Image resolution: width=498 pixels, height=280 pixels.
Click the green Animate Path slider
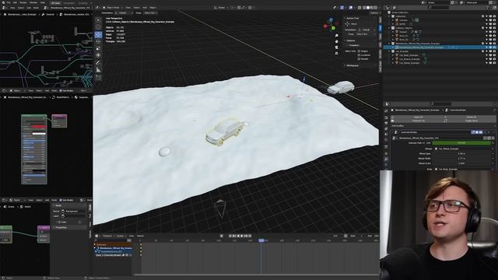(x=461, y=143)
